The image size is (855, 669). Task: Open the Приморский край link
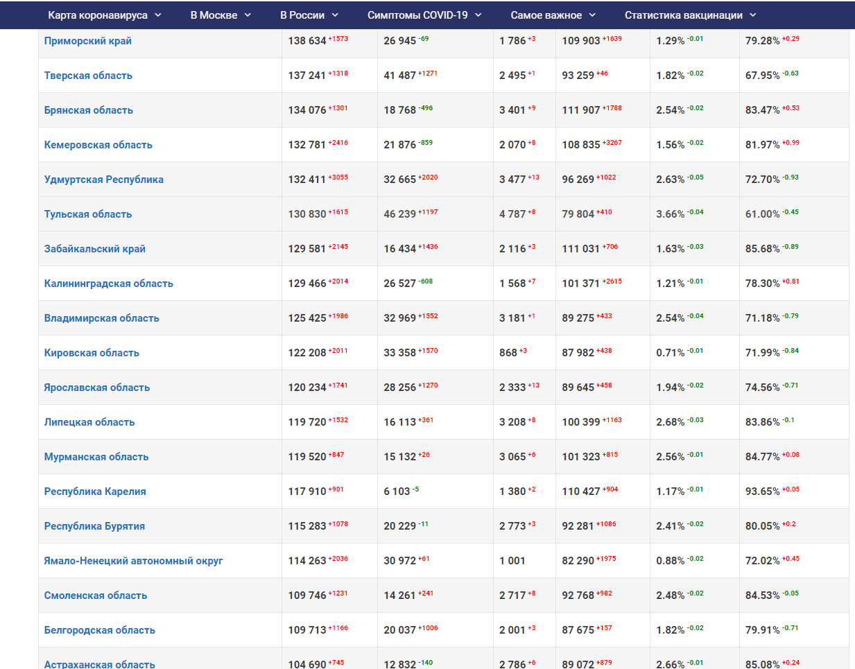(88, 41)
